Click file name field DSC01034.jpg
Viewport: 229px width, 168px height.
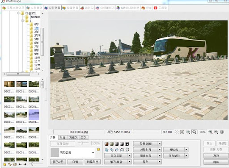pyautogui.click(x=79, y=132)
